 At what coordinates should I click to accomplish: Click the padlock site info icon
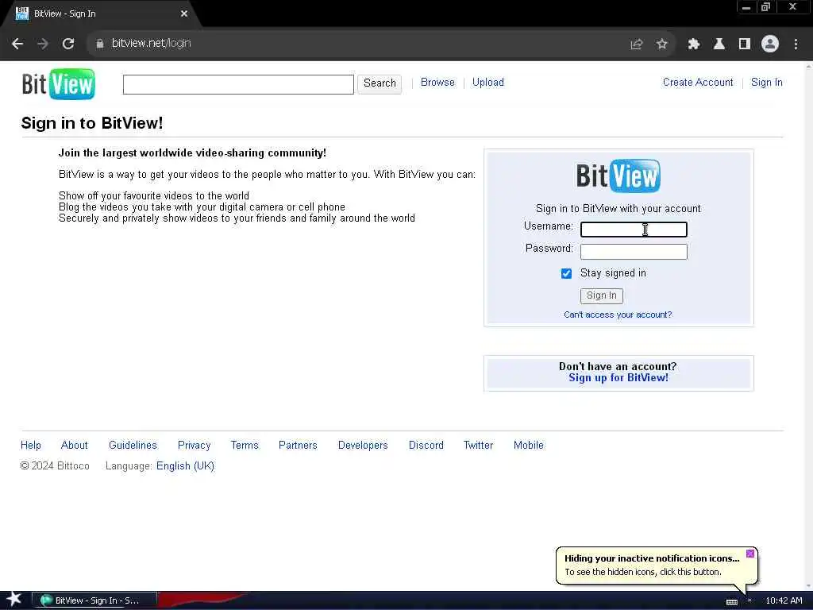[x=99, y=44]
